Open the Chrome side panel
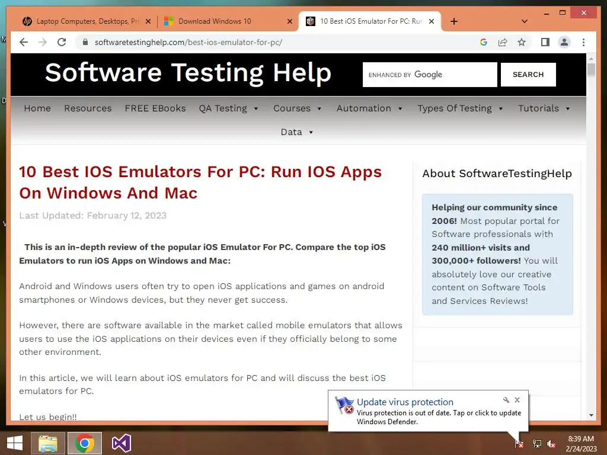Viewport: 607px width, 455px height. 545,42
